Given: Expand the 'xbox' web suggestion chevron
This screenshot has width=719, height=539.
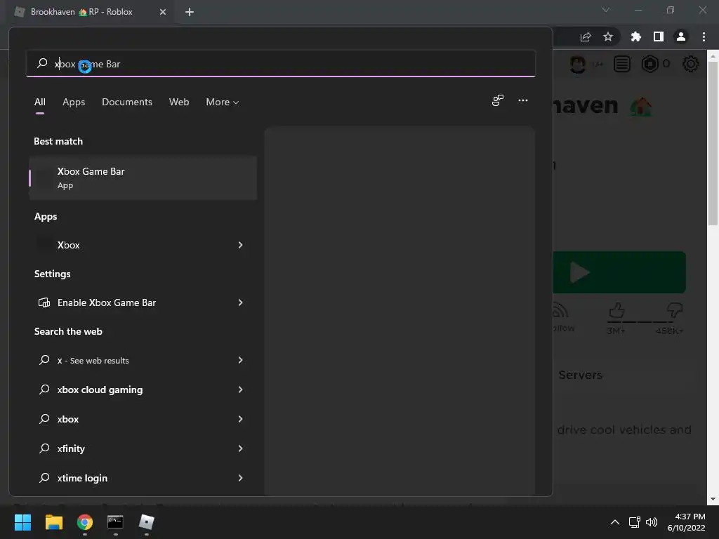Looking at the screenshot, I should click(240, 419).
